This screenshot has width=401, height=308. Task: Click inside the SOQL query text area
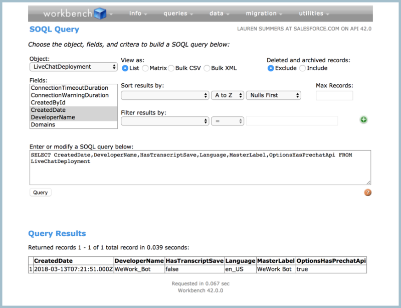pyautogui.click(x=200, y=168)
